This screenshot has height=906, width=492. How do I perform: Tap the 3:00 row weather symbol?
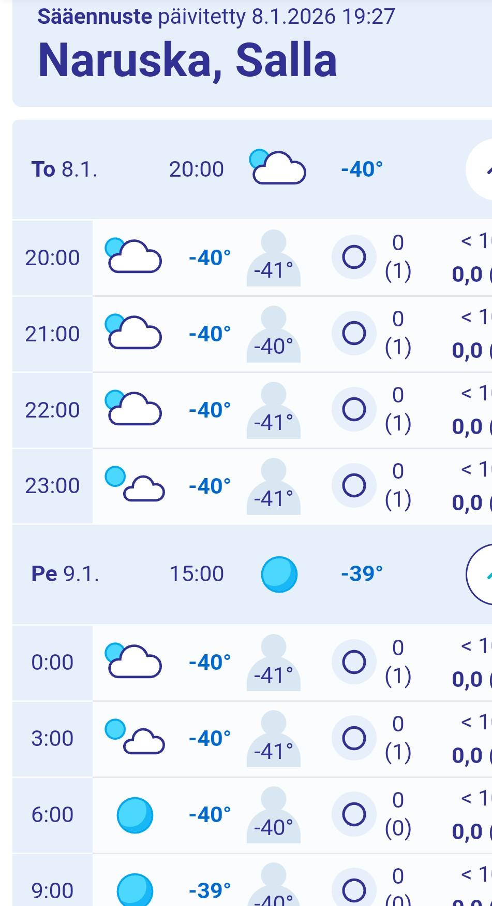coord(135,737)
